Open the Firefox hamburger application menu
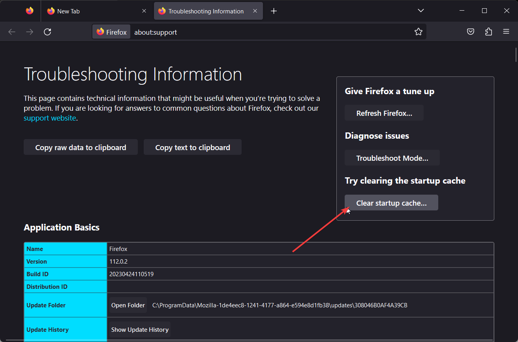The height and width of the screenshot is (342, 518). (506, 32)
